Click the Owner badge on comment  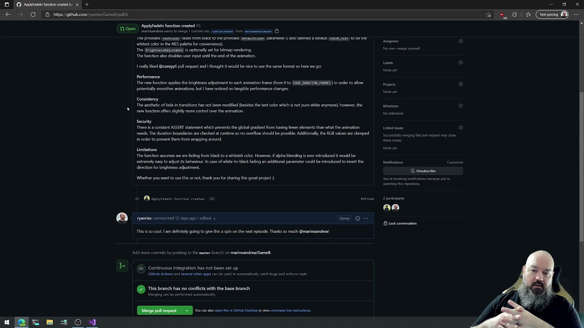(x=344, y=218)
